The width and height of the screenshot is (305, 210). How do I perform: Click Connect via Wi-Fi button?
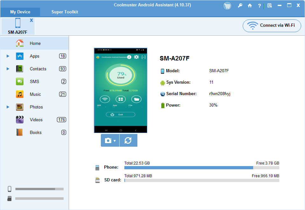click(x=272, y=25)
